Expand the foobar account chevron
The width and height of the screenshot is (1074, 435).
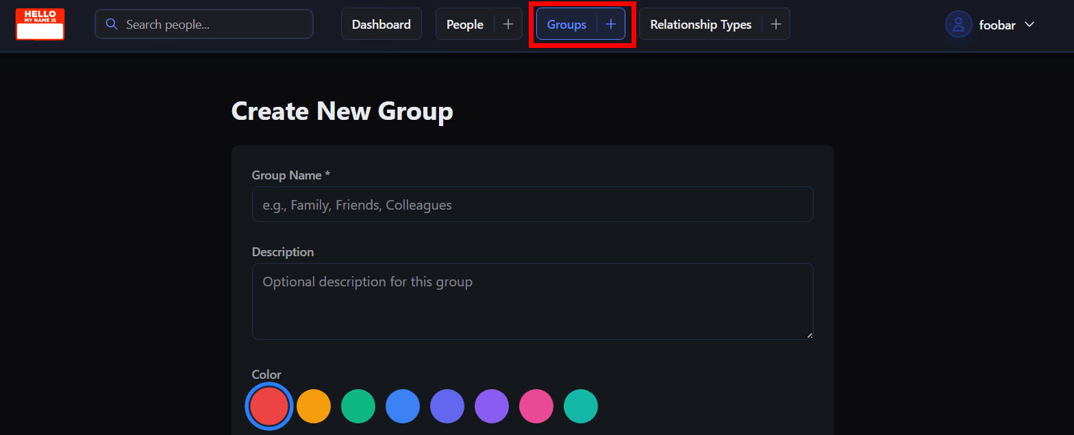[1029, 25]
